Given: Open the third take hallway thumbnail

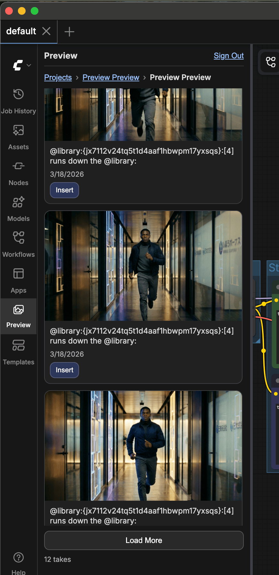Looking at the screenshot, I should coord(143,446).
